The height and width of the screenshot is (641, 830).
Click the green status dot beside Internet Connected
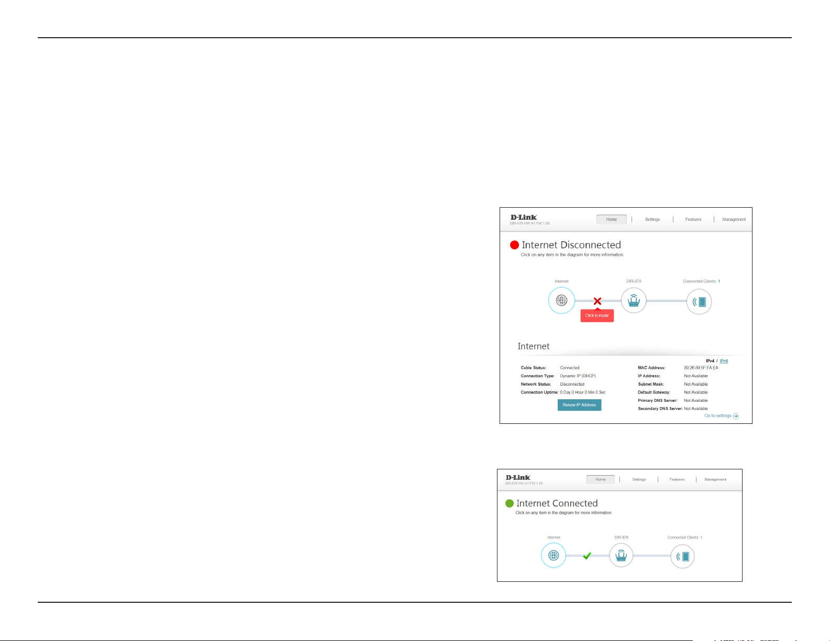(510, 503)
